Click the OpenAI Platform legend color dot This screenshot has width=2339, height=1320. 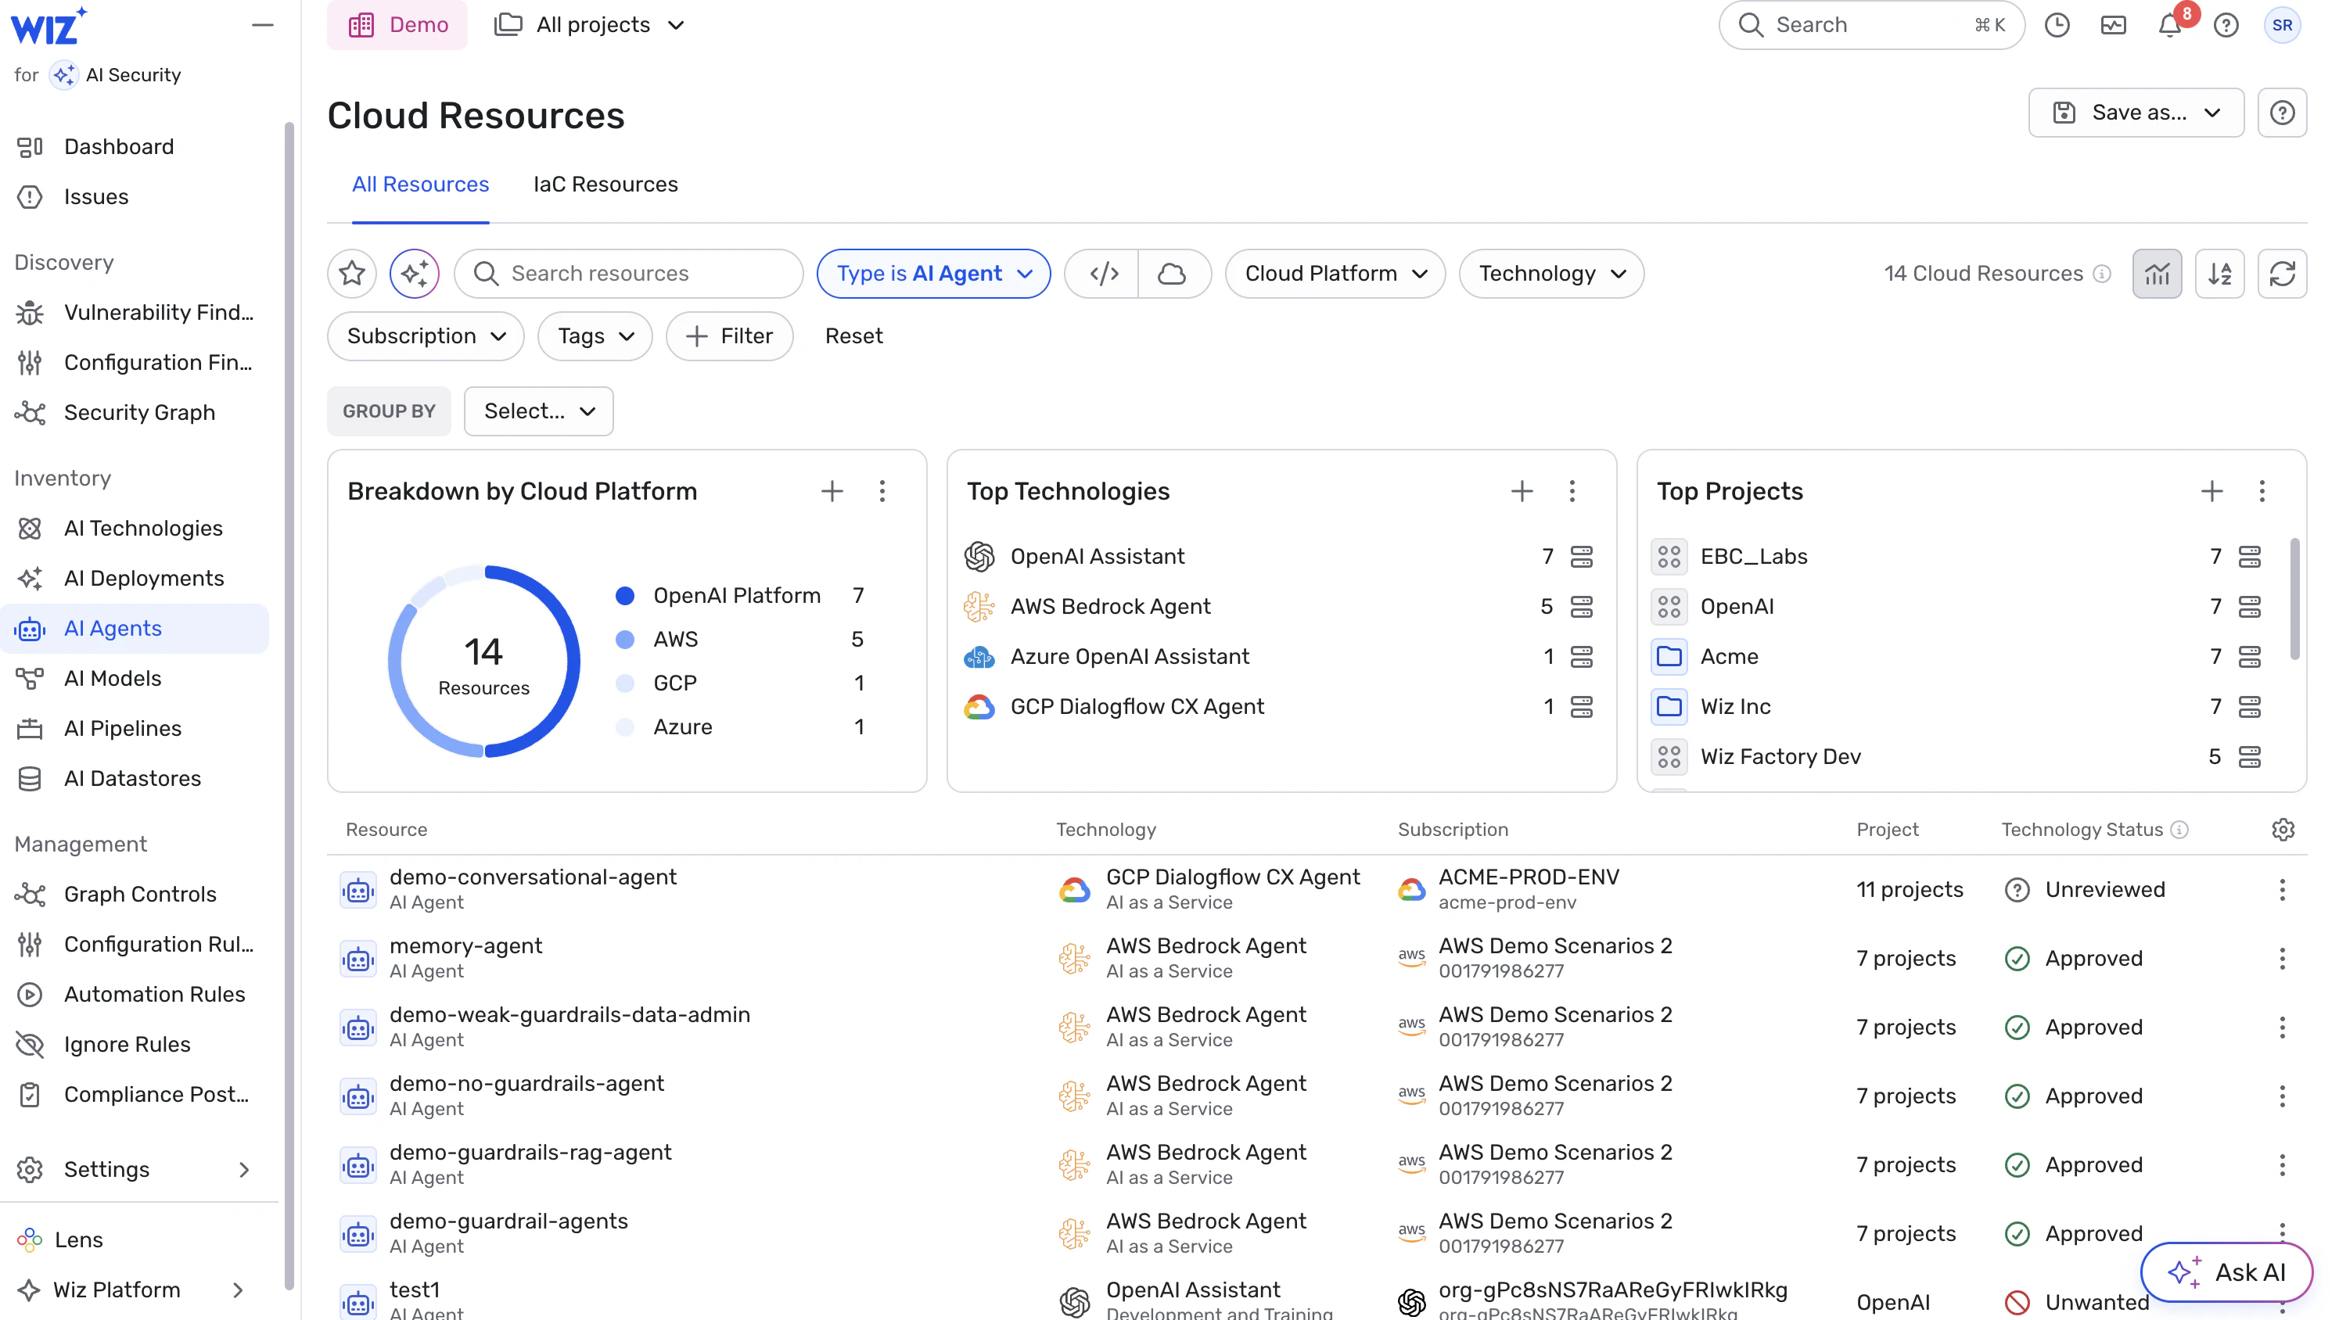[625, 596]
